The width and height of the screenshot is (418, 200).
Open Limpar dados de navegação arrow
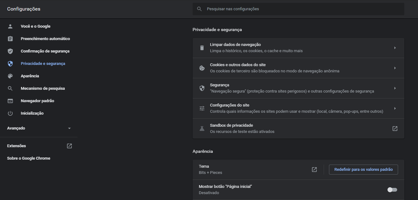pyautogui.click(x=395, y=48)
